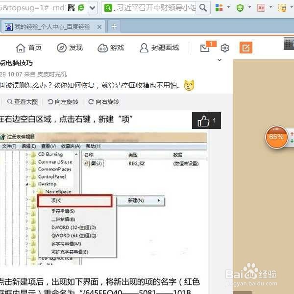The image size is (294, 294).
Task: Choose 二进制值(B) in the submenu
Action: tap(63, 219)
